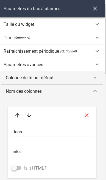
Task: Delete the Liens column with red X
Action: (x=87, y=115)
